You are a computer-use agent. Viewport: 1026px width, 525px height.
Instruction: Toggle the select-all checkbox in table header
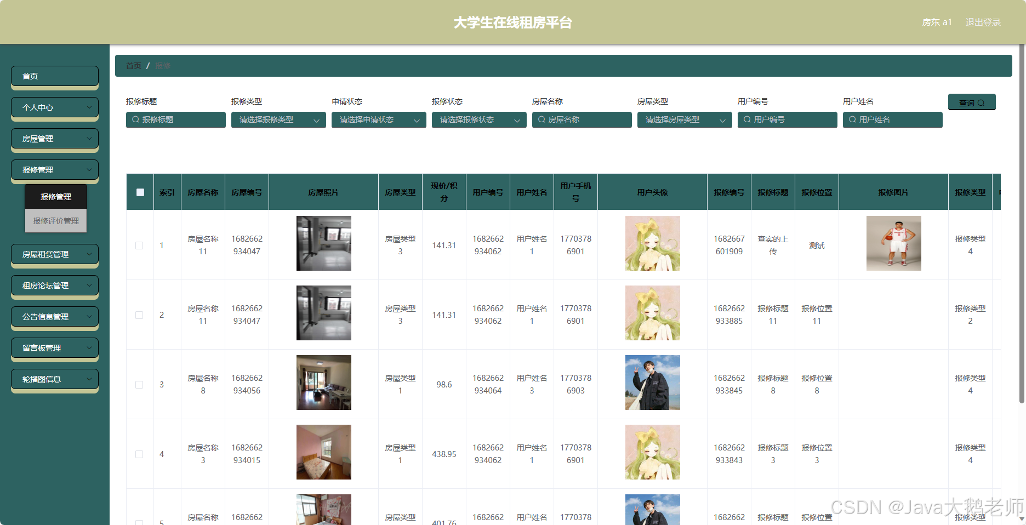[140, 192]
